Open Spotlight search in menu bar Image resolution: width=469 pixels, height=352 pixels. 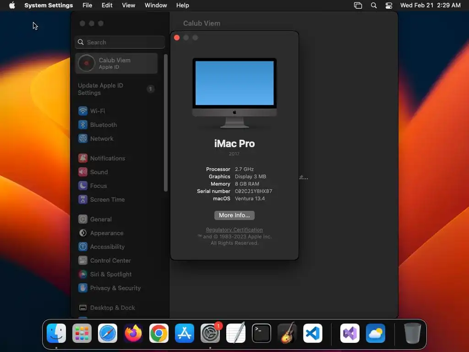pyautogui.click(x=374, y=5)
